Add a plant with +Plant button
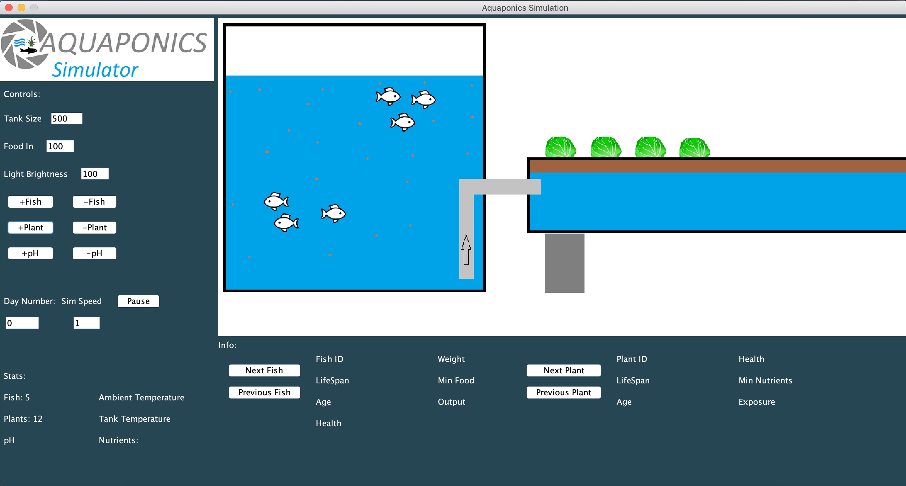 31,227
